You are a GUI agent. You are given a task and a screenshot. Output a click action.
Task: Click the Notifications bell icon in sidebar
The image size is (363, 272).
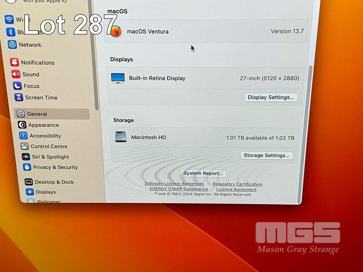tap(15, 63)
